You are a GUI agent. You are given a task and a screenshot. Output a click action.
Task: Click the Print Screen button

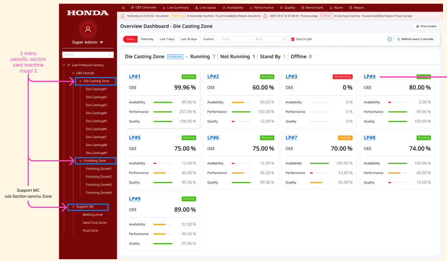tap(426, 26)
